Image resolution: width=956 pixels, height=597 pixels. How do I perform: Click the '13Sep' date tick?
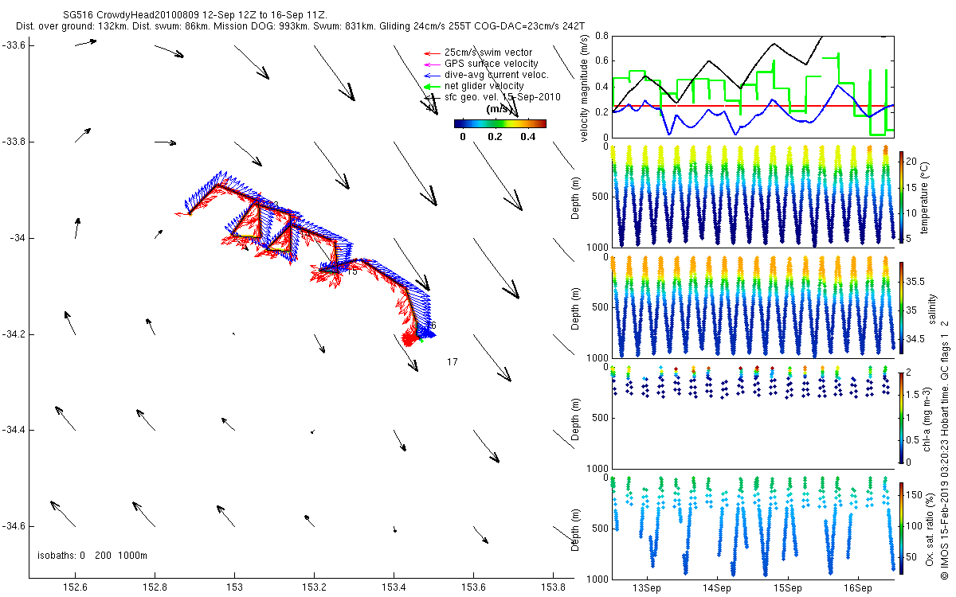pos(646,587)
